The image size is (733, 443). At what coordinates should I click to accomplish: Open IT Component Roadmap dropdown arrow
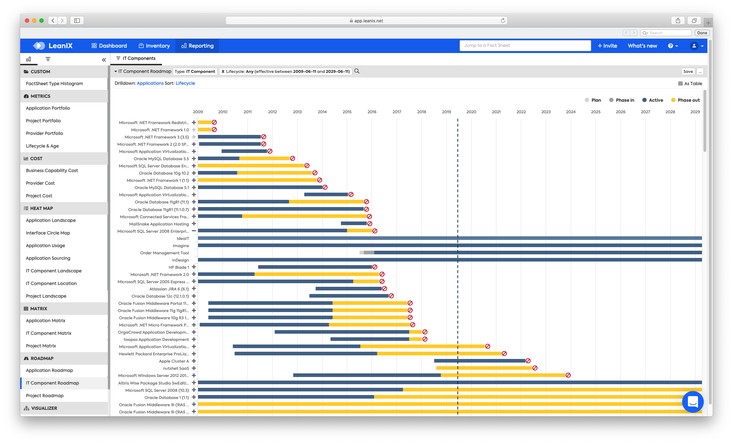tap(115, 71)
